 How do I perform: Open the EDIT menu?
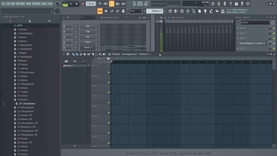coord(8,4)
